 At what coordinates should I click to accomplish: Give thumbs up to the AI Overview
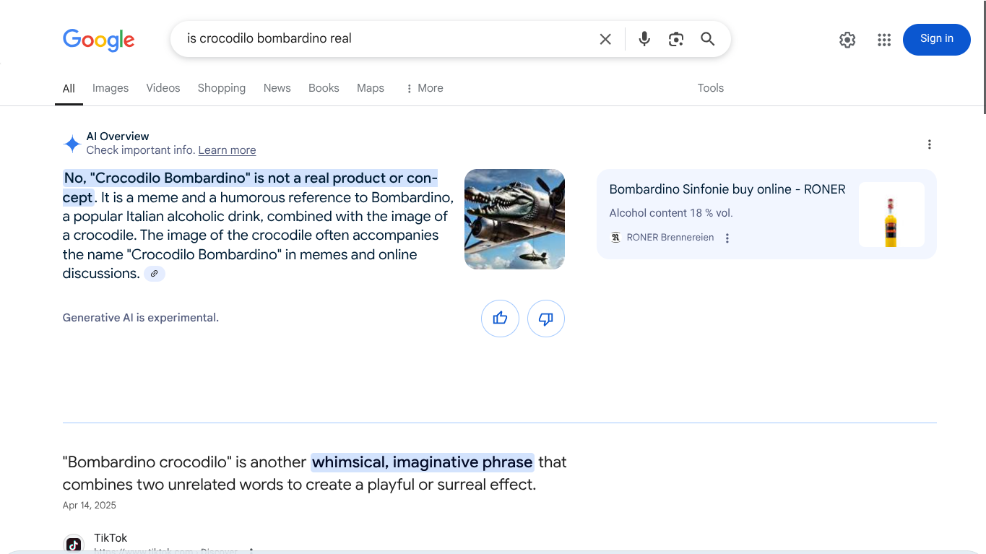pyautogui.click(x=500, y=319)
